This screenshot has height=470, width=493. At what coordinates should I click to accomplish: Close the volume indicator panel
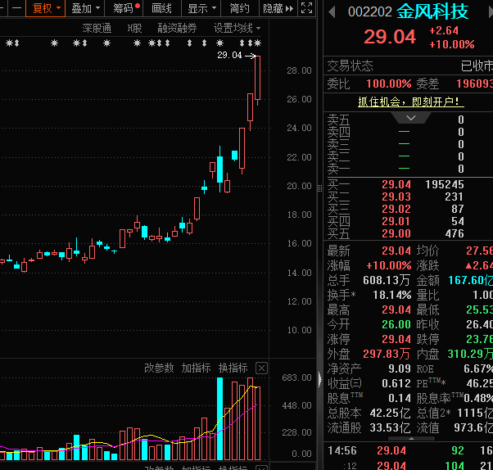point(262,368)
